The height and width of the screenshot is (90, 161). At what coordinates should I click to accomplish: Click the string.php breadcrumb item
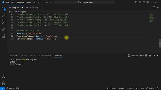(x=21, y=12)
